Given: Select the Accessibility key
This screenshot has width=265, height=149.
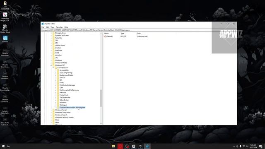Looking at the screenshot, I should pyautogui.click(x=64, y=70).
